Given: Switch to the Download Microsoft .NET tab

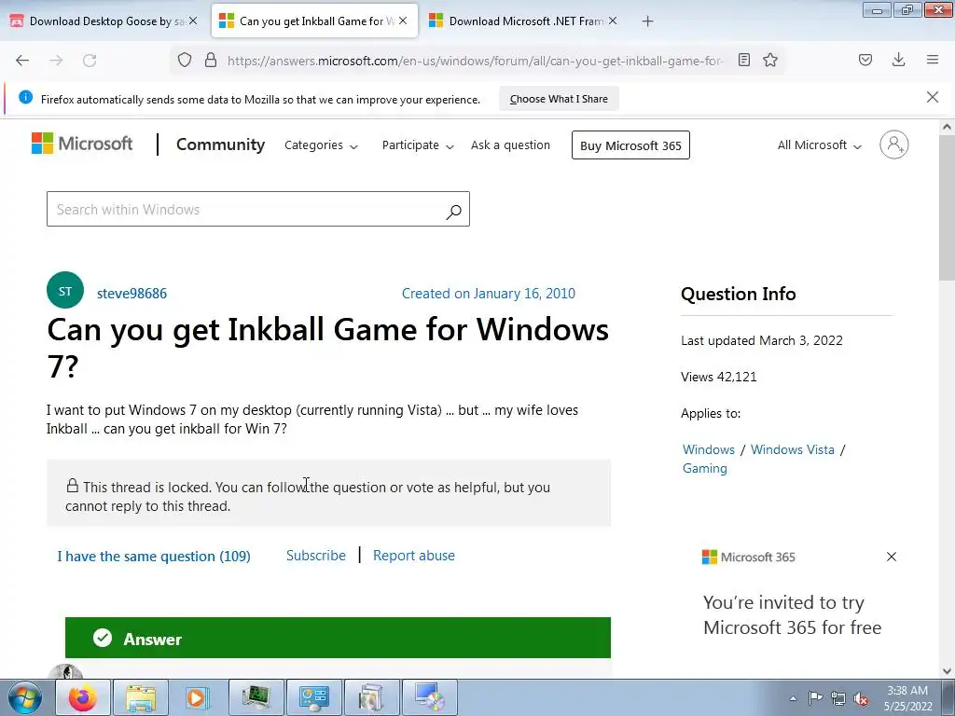Looking at the screenshot, I should (524, 21).
